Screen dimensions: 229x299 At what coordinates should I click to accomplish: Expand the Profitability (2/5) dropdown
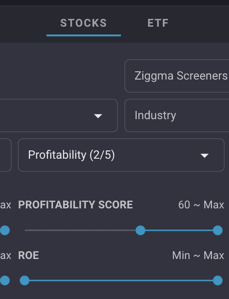[121, 155]
